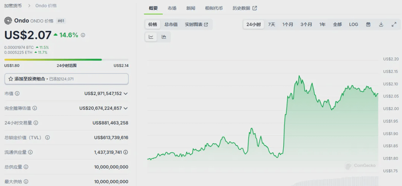This screenshot has width=402, height=186.
Task: Click info icon beside circulating supply value
Action: [x=125, y=152]
